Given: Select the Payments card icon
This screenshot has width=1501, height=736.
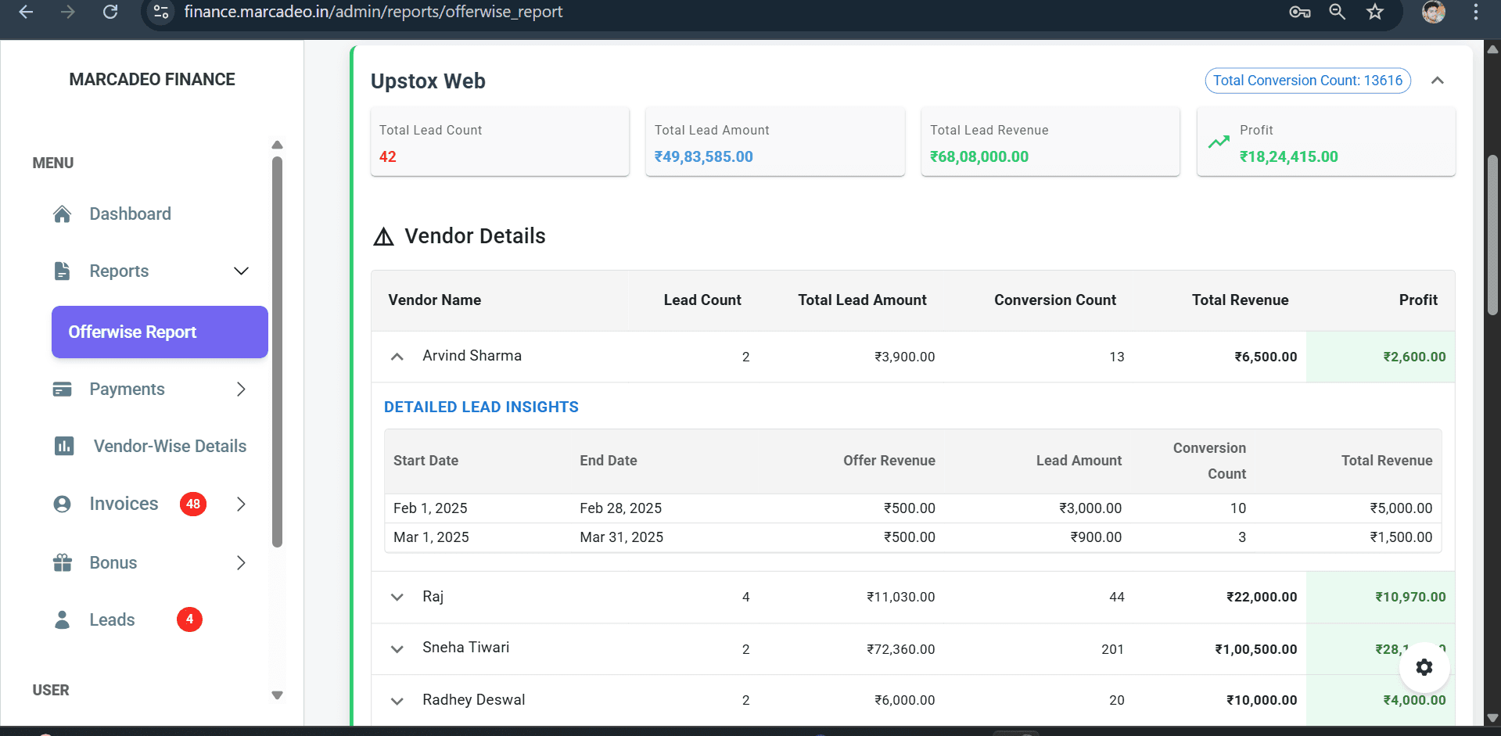Looking at the screenshot, I should (63, 389).
